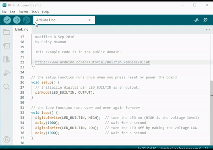Follow the arduino.cc Blink tutorial link
The image size is (213, 150).
pos(93,62)
